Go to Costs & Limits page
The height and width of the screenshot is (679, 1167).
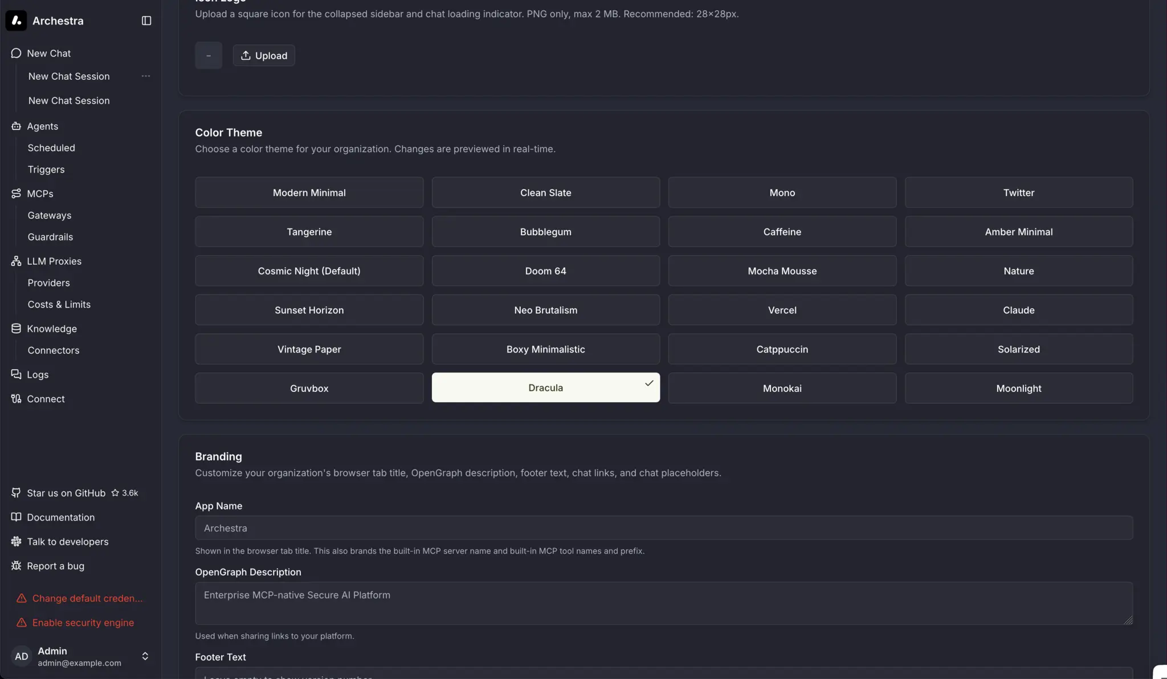59,304
